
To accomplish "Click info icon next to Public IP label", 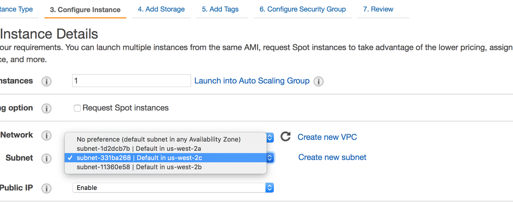I will point(46,188).
